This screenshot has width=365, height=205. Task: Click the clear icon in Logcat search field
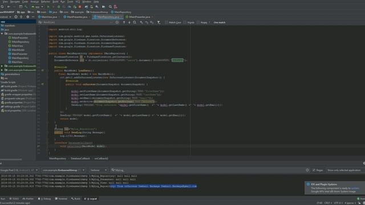[307, 170]
